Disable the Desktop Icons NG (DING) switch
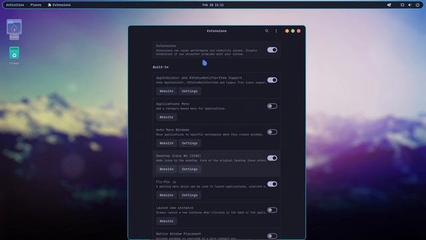Screen dimensions: 426x240 272,158
